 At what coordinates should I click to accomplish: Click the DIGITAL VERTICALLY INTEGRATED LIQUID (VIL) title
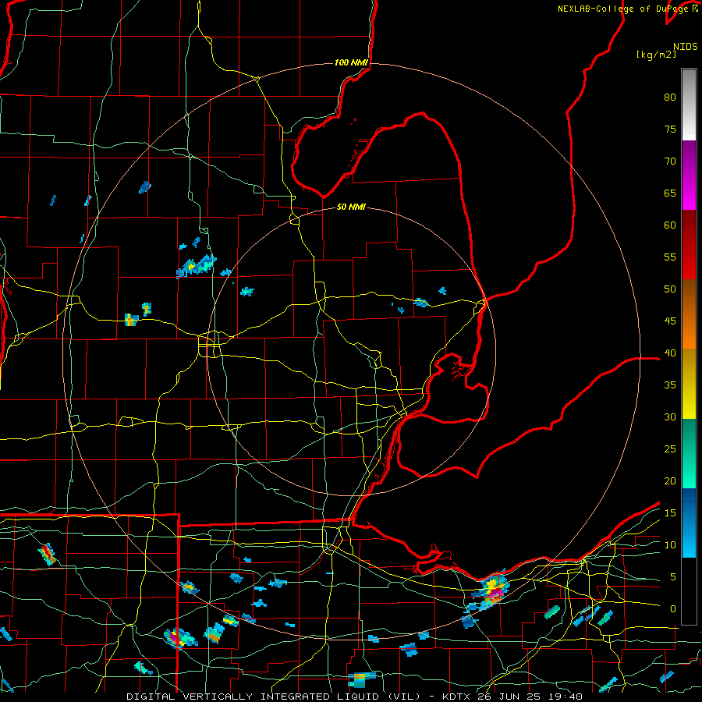pos(273,697)
